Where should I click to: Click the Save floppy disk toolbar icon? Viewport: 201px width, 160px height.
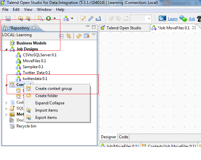8,19
